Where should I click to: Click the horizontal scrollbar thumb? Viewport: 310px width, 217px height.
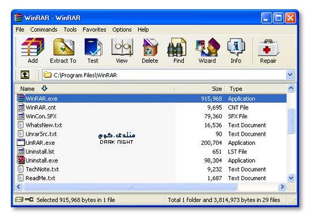[x=130, y=186]
